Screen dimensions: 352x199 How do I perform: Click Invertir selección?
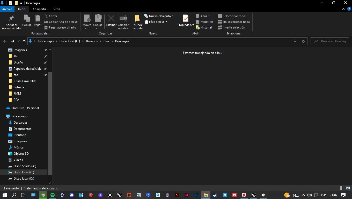[231, 27]
